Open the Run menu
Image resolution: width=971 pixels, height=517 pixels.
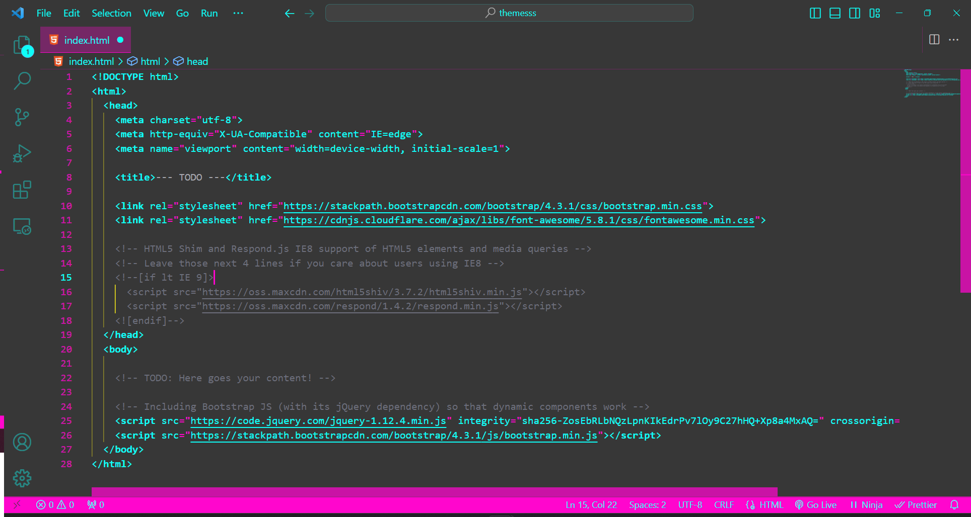point(209,14)
